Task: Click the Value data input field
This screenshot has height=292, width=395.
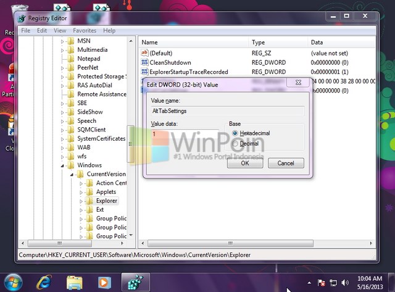Action: pyautogui.click(x=185, y=134)
